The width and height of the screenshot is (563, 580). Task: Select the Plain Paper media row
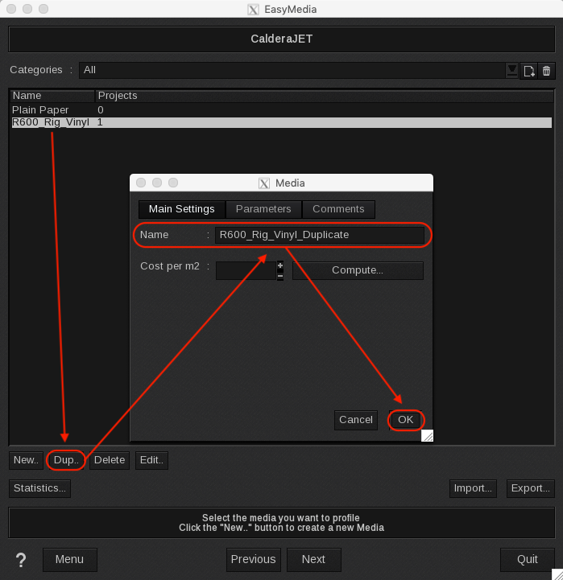40,109
